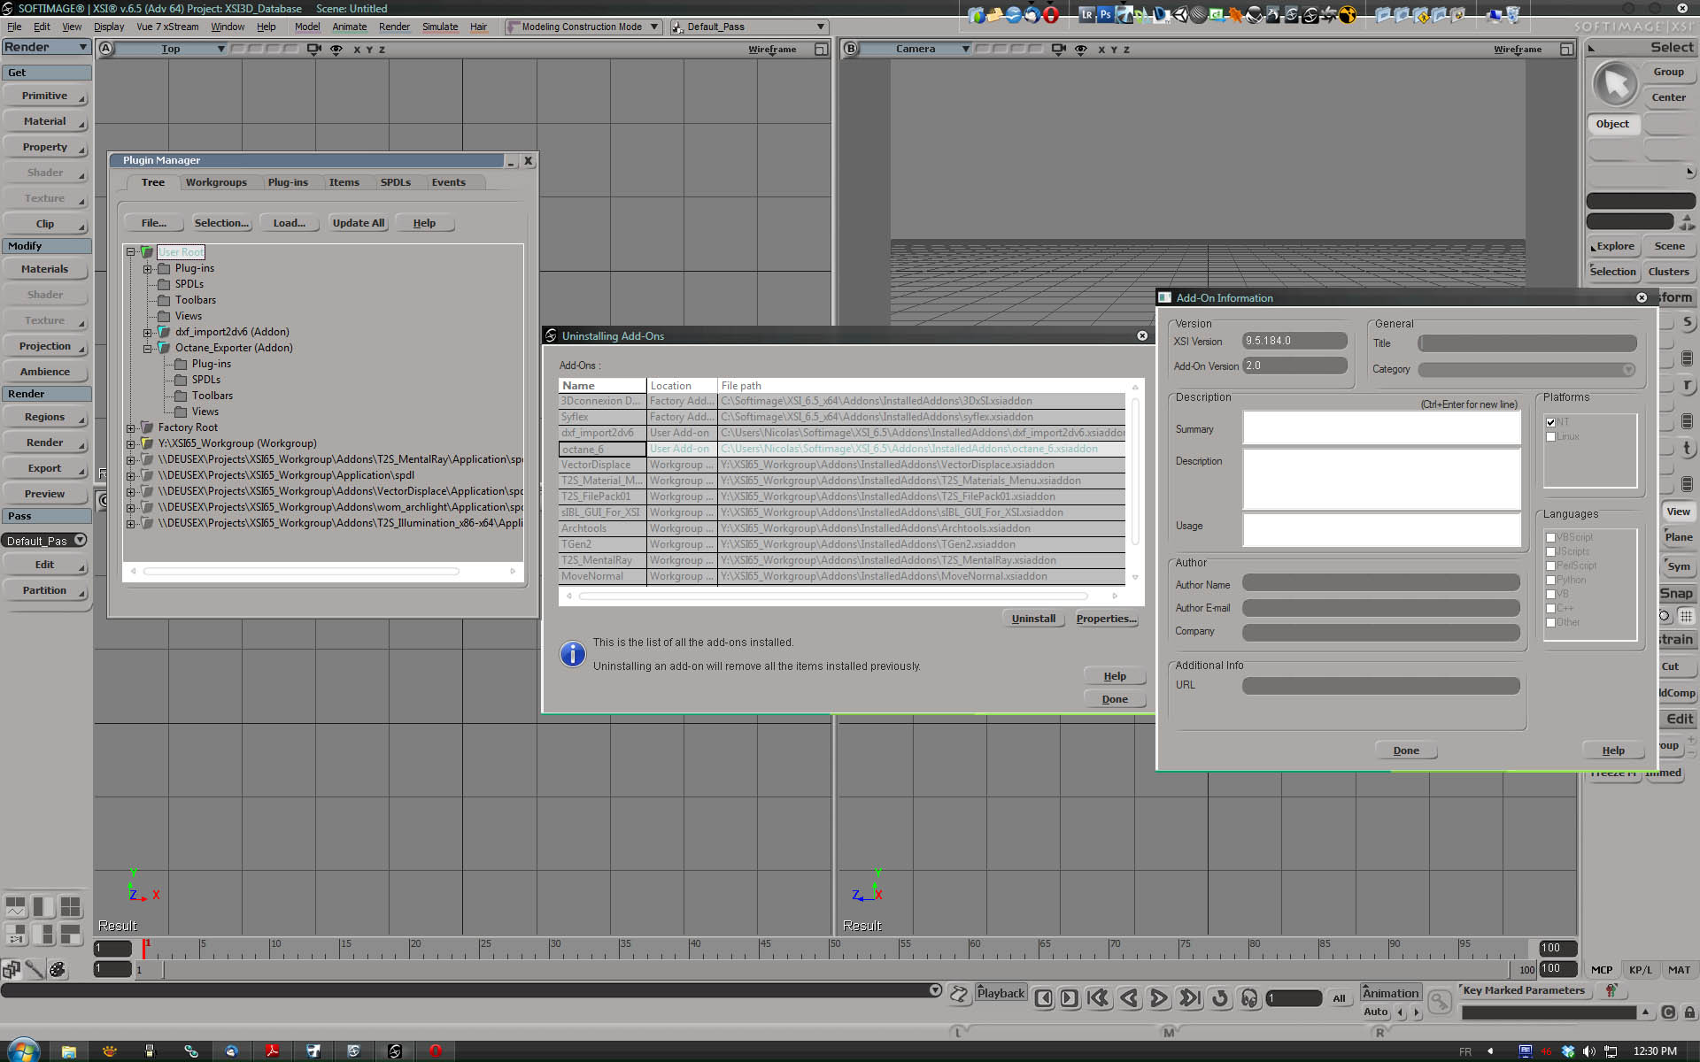Open the Animate menu
Screen dimensions: 1700x1062
coord(349,27)
